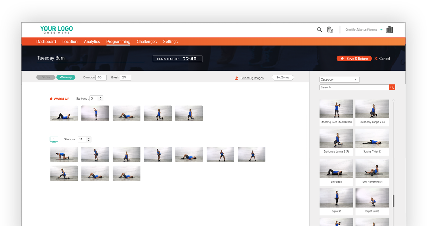Click the Set Zones button

coord(283,77)
